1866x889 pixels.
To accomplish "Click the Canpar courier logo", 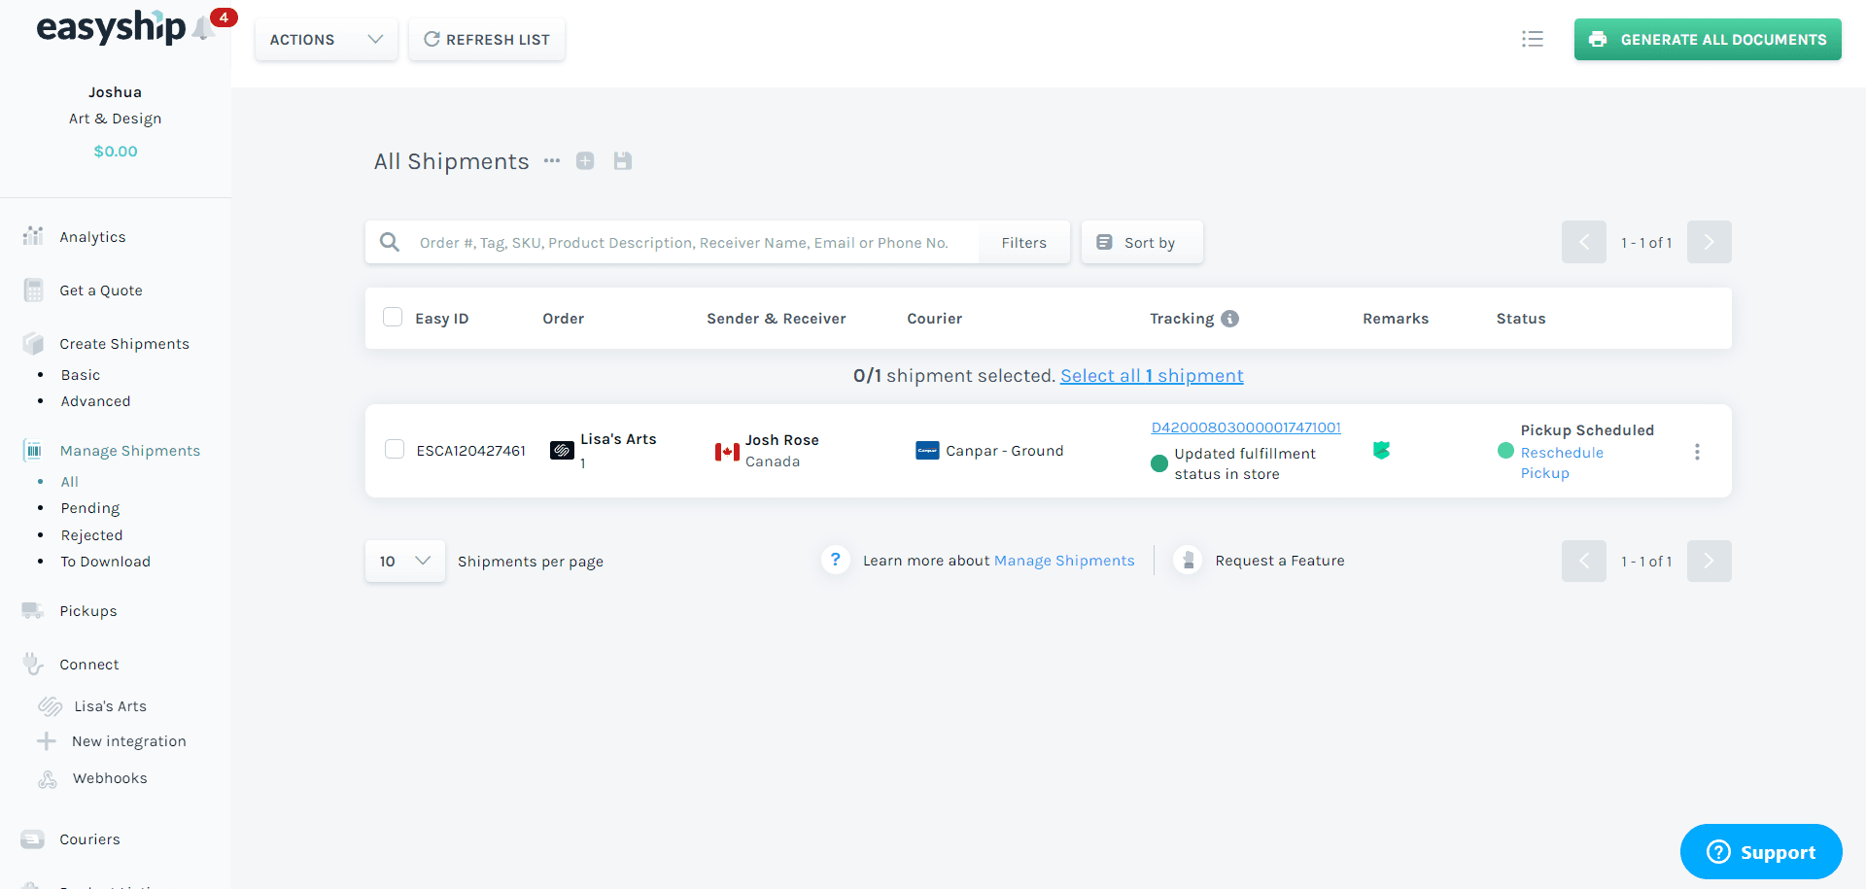I will [x=927, y=451].
